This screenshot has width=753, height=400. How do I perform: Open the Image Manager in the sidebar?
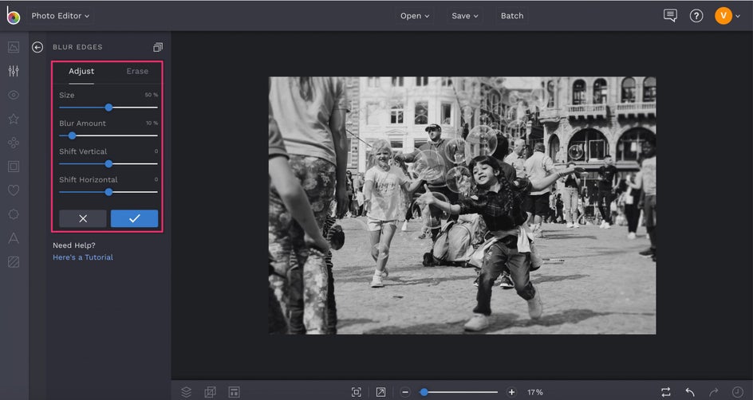pos(14,47)
